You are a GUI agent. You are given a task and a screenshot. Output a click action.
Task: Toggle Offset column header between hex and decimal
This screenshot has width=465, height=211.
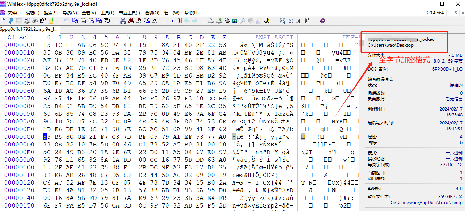(x=19, y=37)
